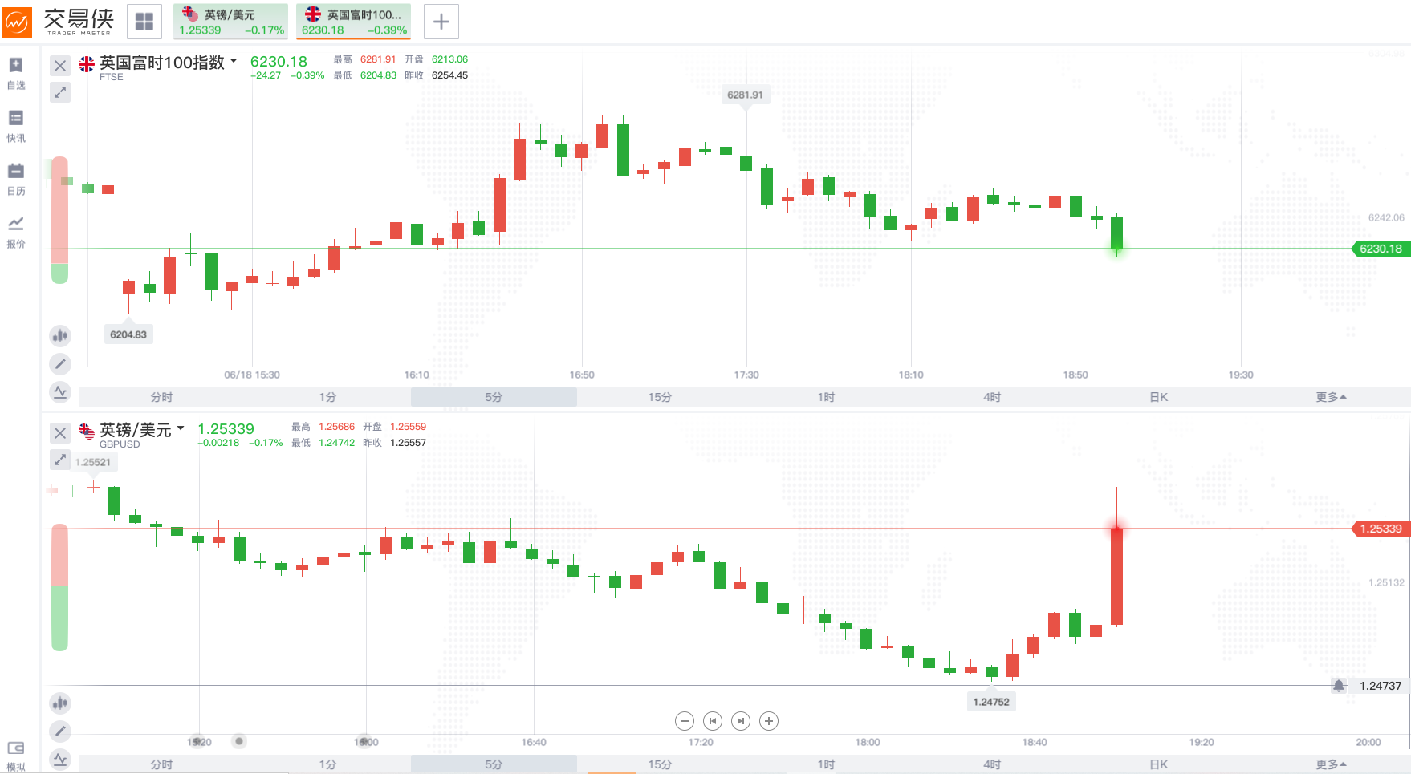
Task: Open the 日历 calendar sidebar icon
Action: [16, 178]
